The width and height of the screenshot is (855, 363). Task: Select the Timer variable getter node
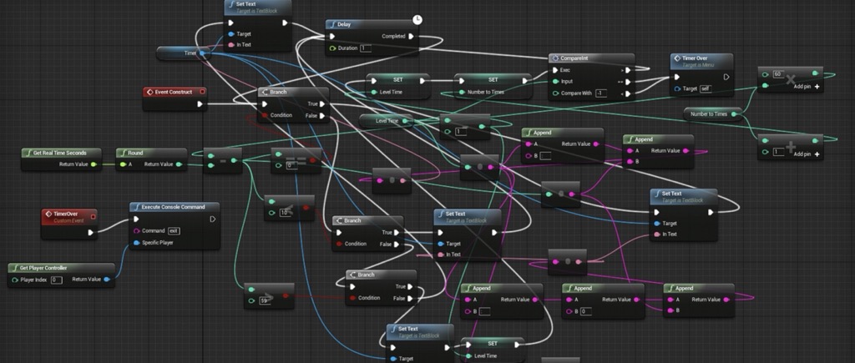pyautogui.click(x=183, y=53)
